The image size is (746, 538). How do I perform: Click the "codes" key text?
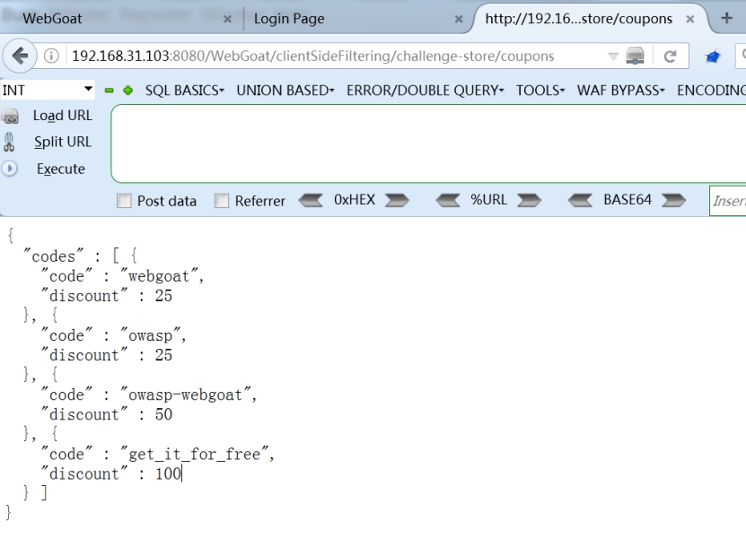53,256
